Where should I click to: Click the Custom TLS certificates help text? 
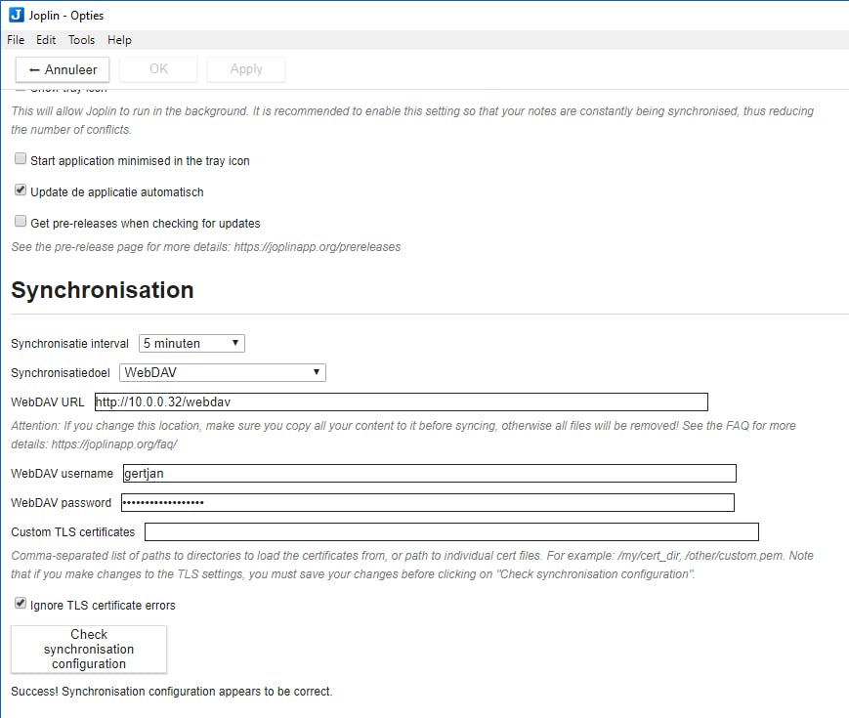point(412,565)
